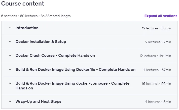Select the Docker Installation & Setup title
Screen dimensions: 179x110
[41, 42]
